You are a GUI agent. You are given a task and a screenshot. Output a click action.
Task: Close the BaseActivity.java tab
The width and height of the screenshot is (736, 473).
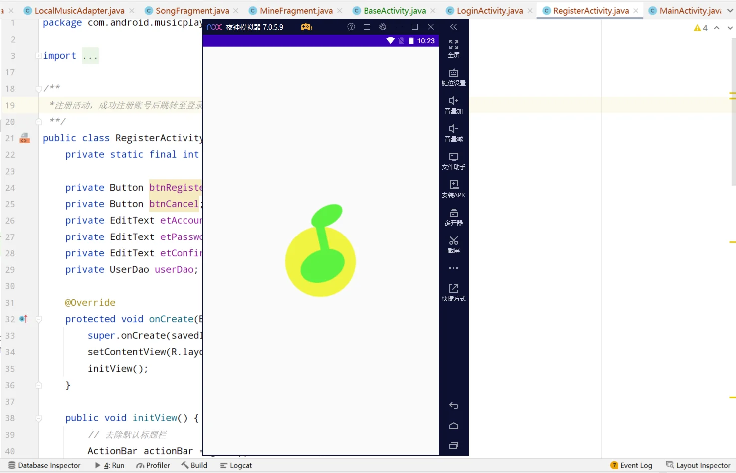coord(433,11)
